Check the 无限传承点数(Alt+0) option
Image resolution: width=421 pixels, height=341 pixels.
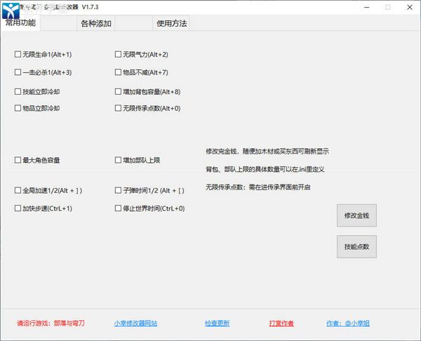click(x=118, y=109)
